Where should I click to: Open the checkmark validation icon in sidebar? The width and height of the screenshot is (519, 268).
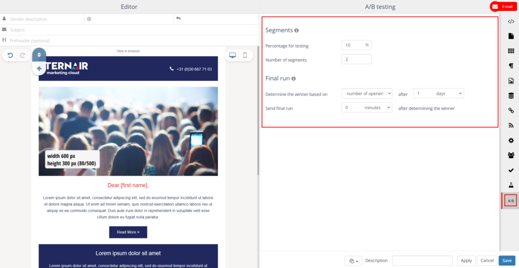[x=511, y=170]
